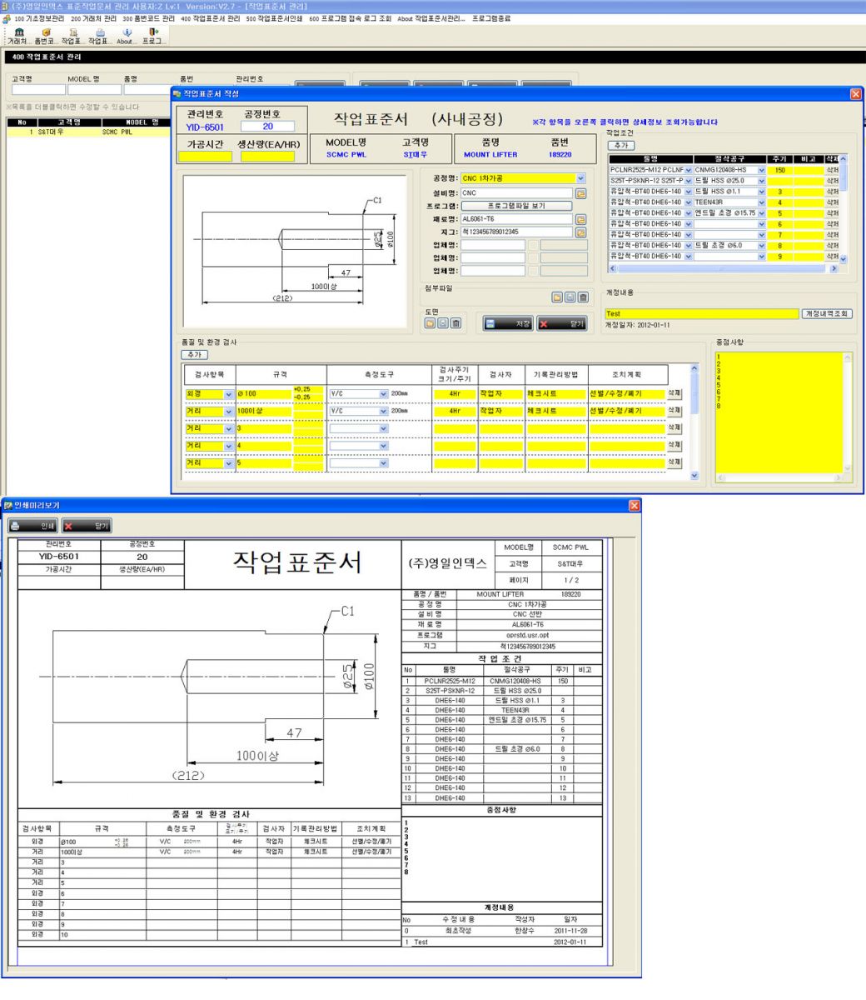Click the 공정번호 input field showing 20

coord(267,127)
